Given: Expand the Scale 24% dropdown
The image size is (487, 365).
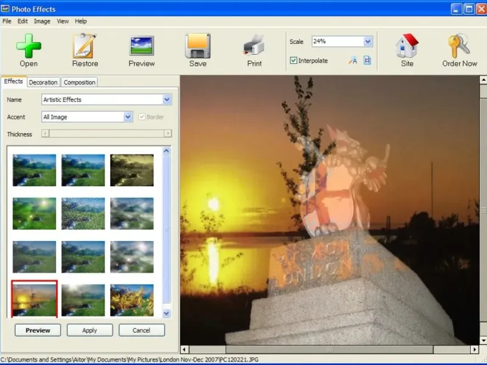Looking at the screenshot, I should pos(368,41).
